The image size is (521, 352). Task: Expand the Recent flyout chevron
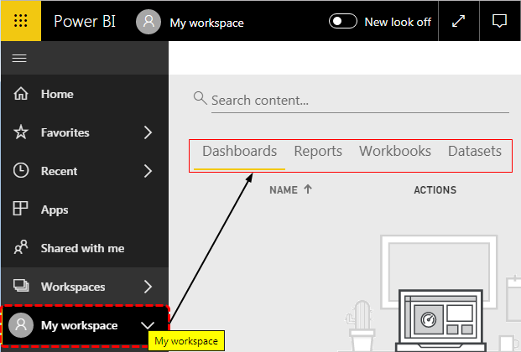(148, 171)
